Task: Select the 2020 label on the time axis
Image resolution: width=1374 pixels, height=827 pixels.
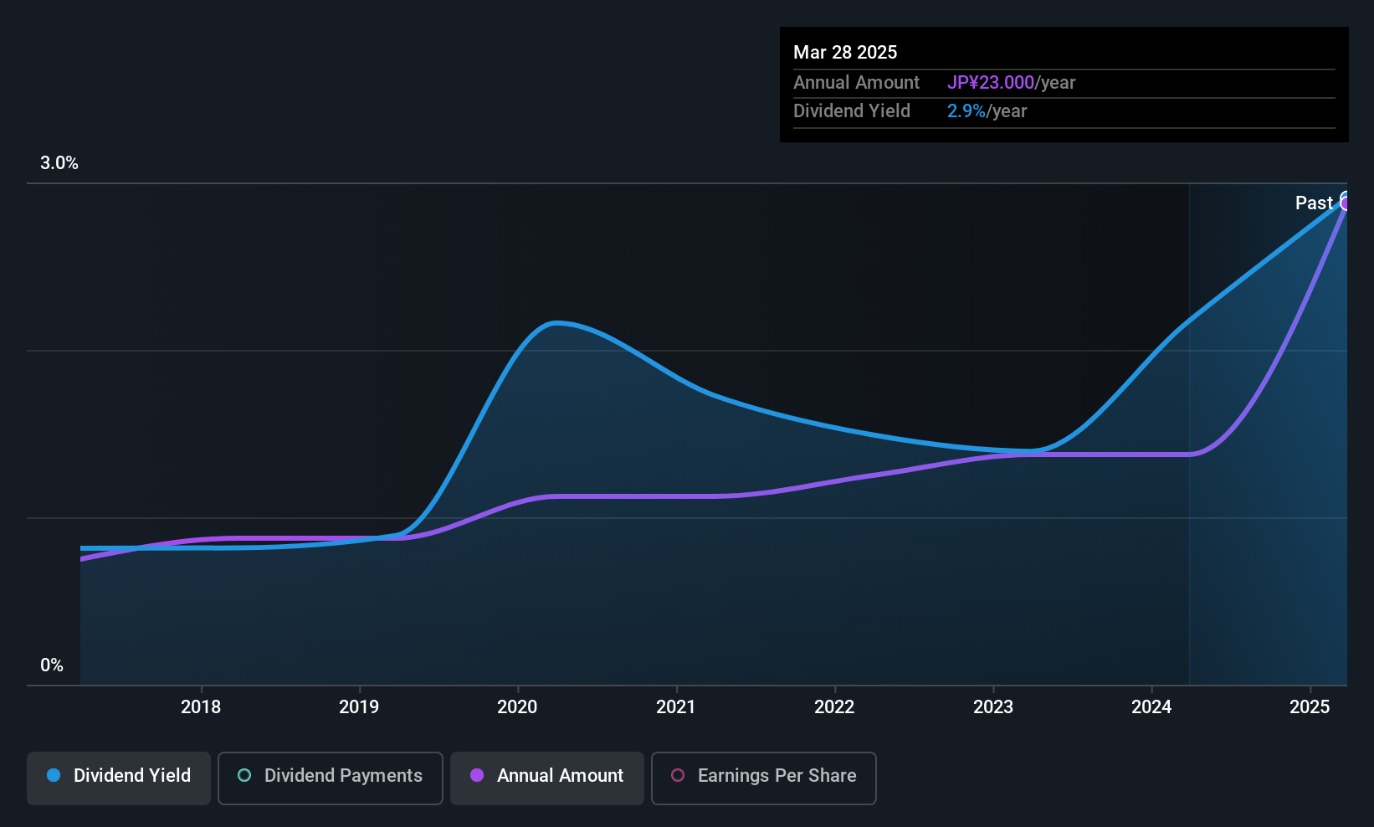Action: (517, 707)
